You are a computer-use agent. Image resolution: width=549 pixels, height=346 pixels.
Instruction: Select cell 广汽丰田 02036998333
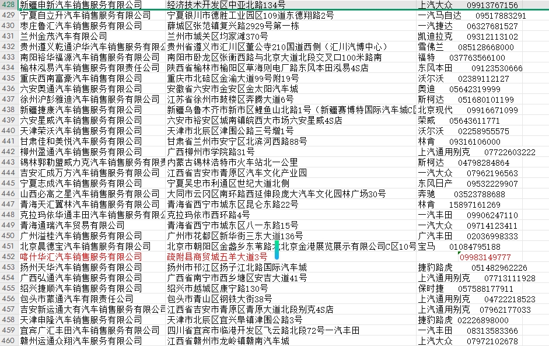pyautogui.click(x=468, y=236)
